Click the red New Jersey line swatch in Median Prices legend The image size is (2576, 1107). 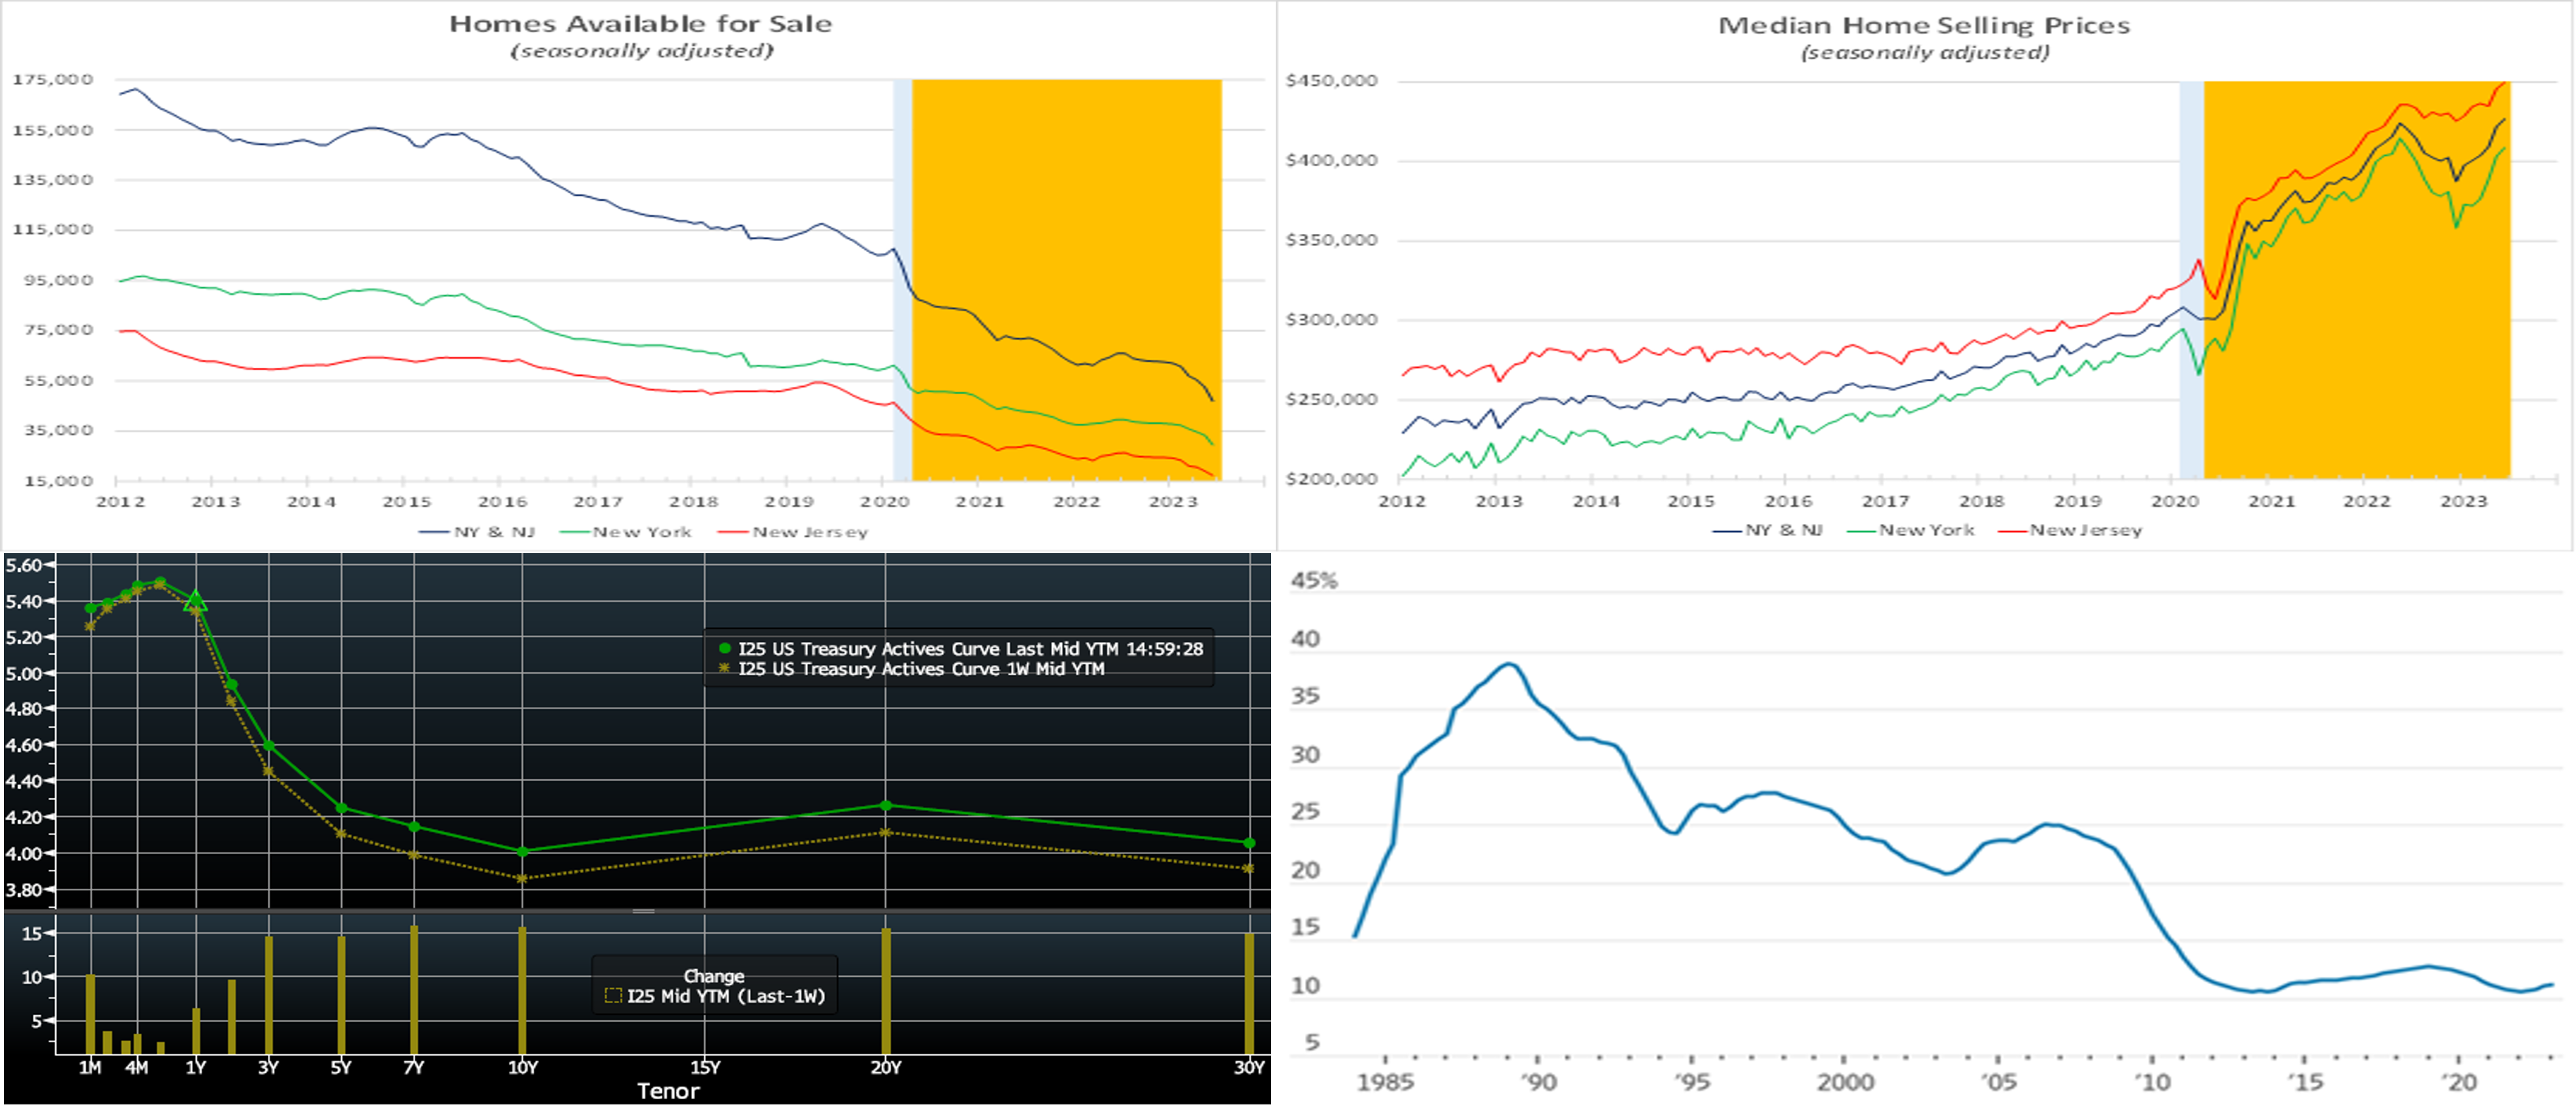point(2012,531)
